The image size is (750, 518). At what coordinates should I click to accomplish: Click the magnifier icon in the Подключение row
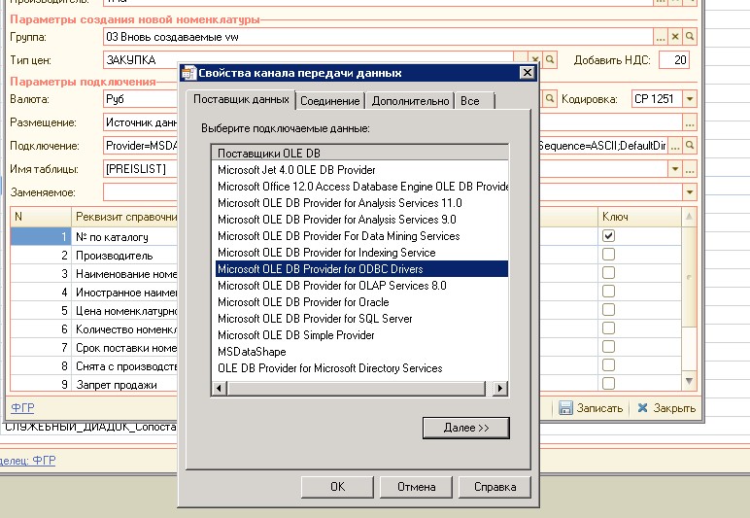[x=690, y=146]
